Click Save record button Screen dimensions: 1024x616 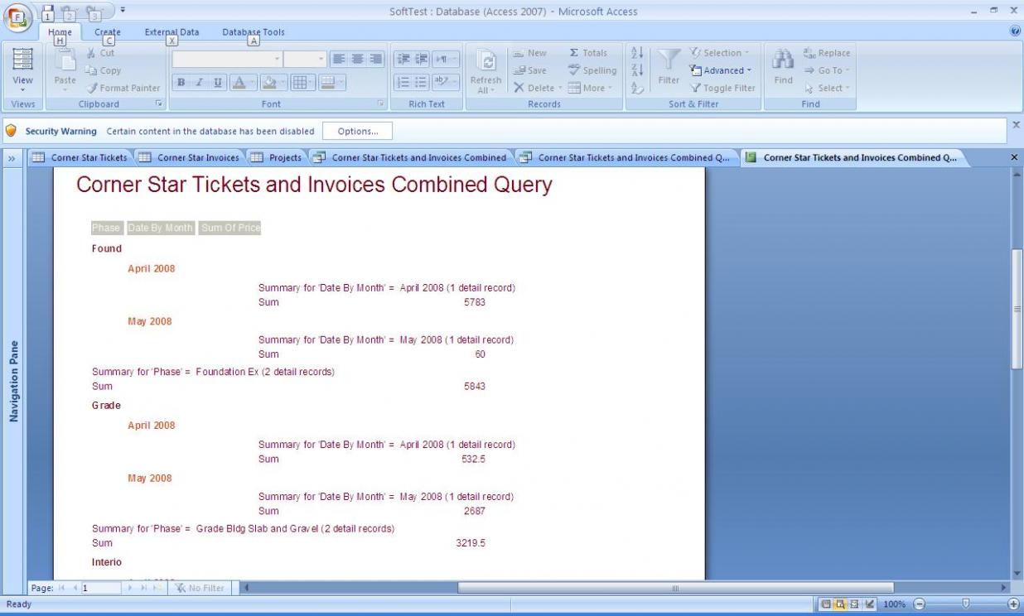[x=530, y=70]
